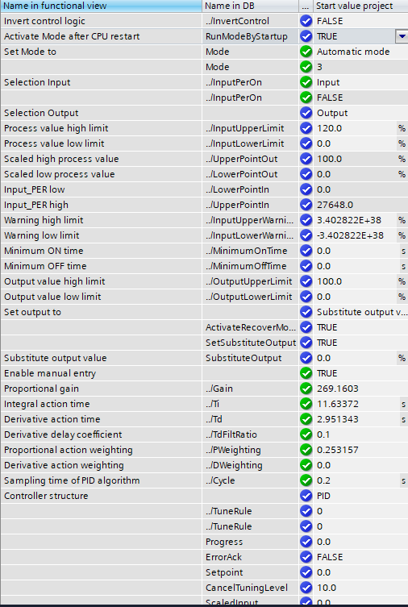Viewport: 408px width, 607px height.
Task: Click the blue status icon for Invert control logic
Action: click(x=306, y=21)
